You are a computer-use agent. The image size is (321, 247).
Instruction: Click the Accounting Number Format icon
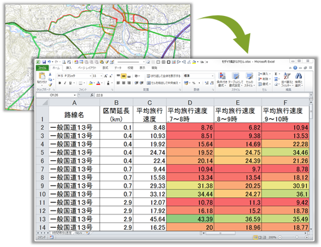[x=186, y=83]
